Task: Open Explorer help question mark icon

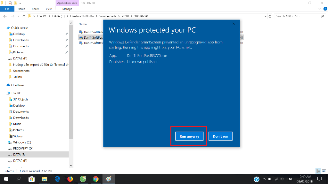Action: [325, 9]
